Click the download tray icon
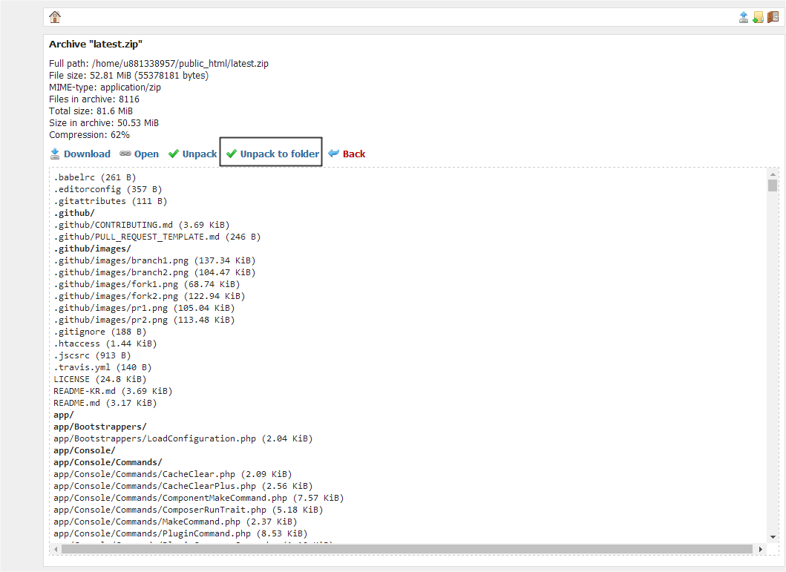This screenshot has width=786, height=572. pos(55,154)
